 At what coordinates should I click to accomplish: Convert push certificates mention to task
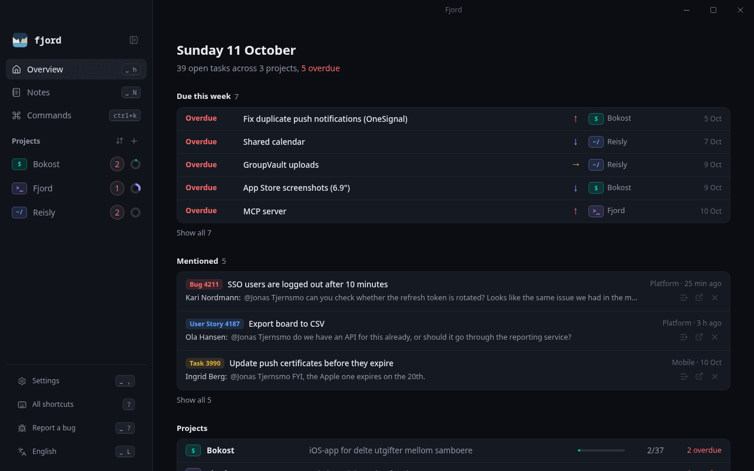coord(684,377)
